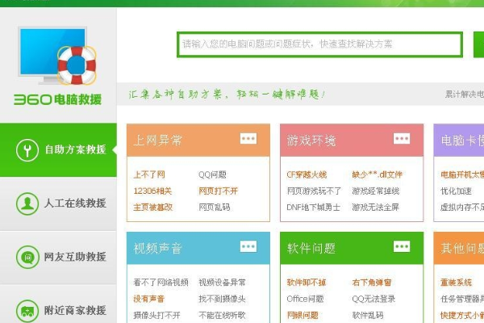484x323 pixels.
Task: Open the 网页游戏玩不了 link
Action: click(314, 191)
